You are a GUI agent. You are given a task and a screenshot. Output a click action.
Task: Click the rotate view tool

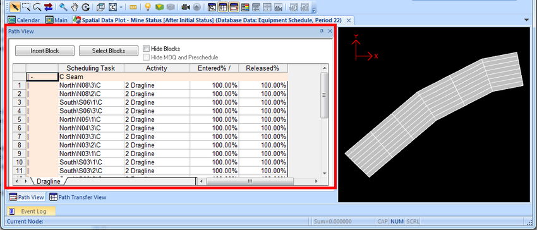86,6
